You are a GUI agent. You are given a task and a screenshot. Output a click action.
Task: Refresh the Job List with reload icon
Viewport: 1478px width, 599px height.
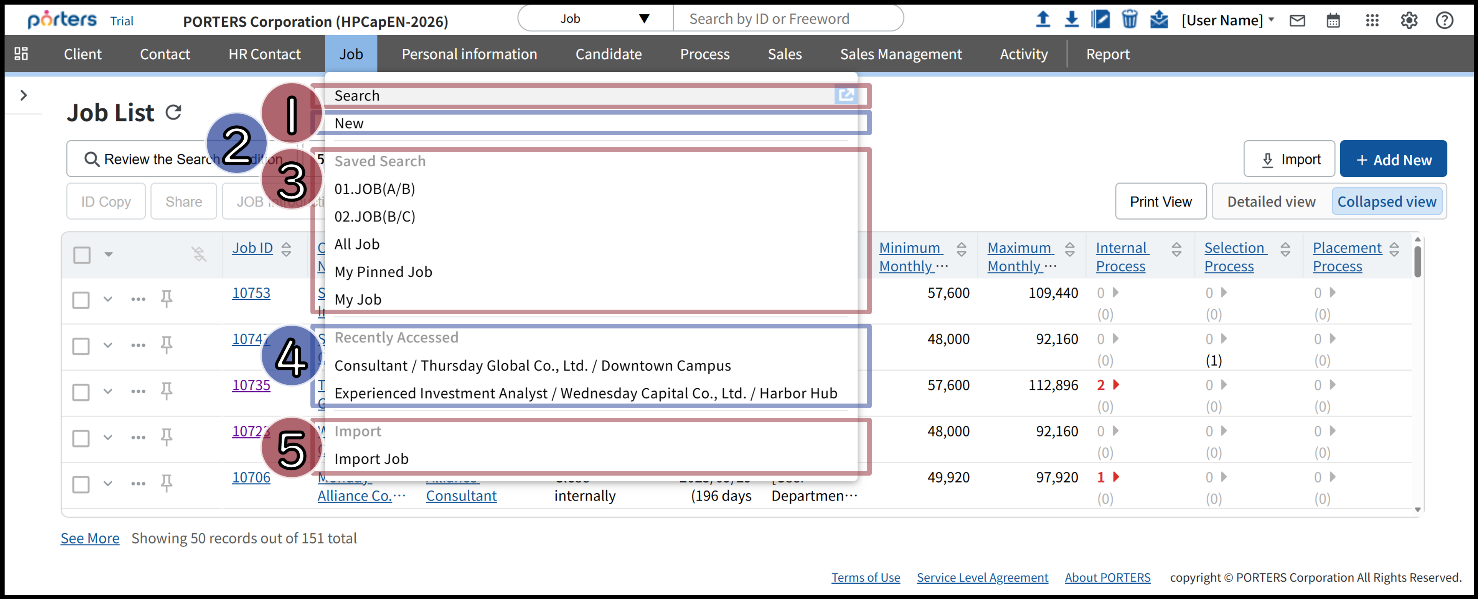pyautogui.click(x=173, y=112)
